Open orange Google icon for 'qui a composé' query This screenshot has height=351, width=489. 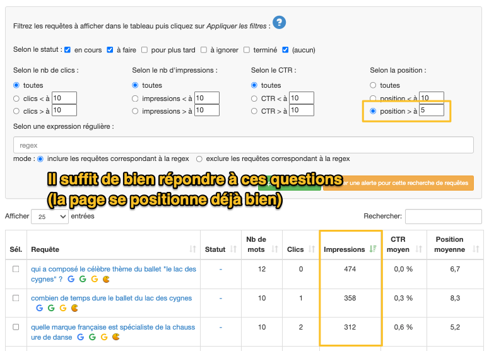[95, 279]
